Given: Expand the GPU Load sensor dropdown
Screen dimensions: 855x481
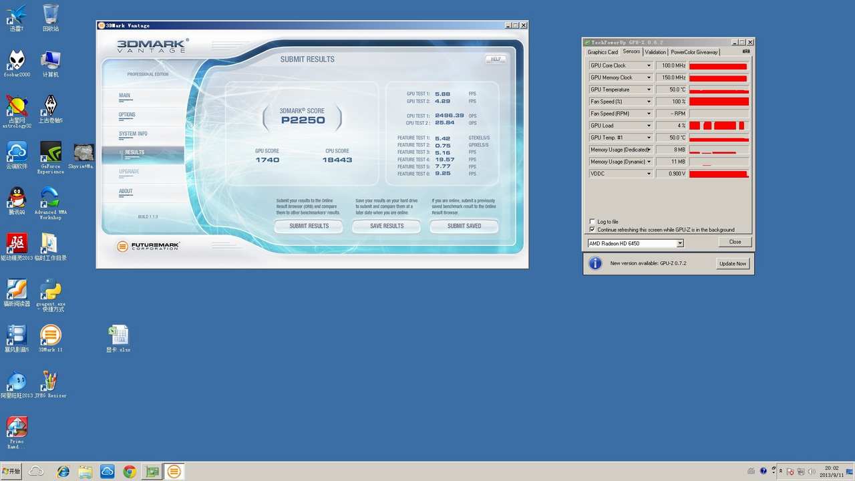Looking at the screenshot, I should coord(649,126).
